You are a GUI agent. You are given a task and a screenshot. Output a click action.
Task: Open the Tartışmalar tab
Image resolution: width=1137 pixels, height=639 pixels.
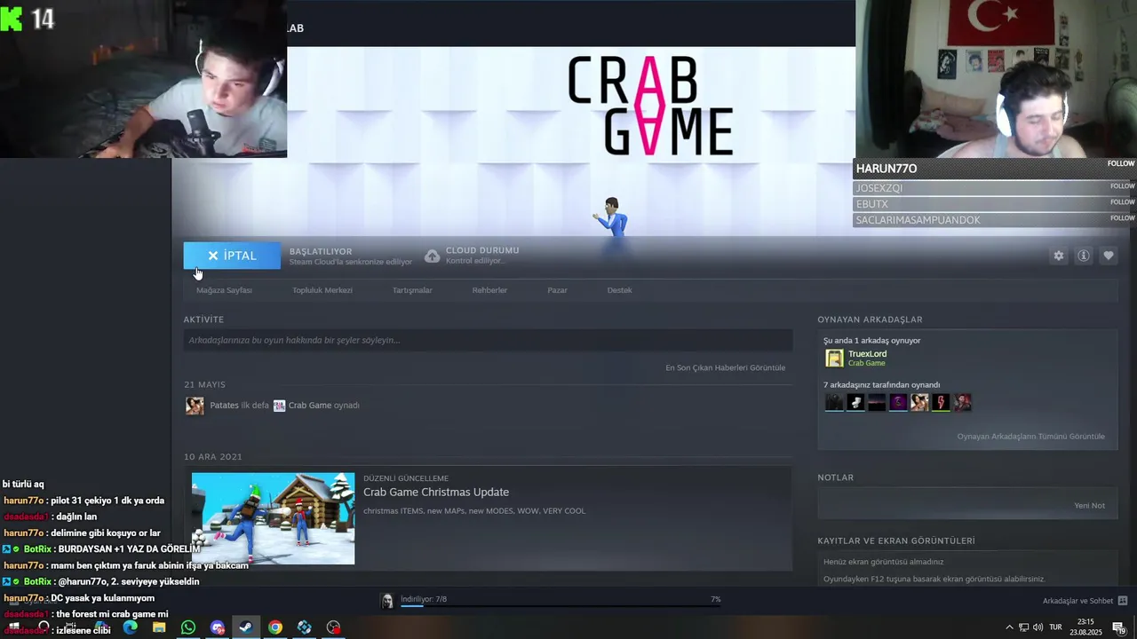[x=412, y=290]
